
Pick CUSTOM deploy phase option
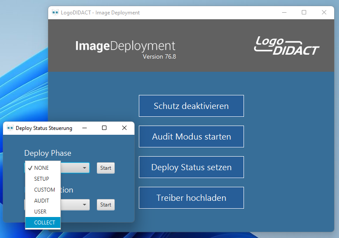coord(43,189)
